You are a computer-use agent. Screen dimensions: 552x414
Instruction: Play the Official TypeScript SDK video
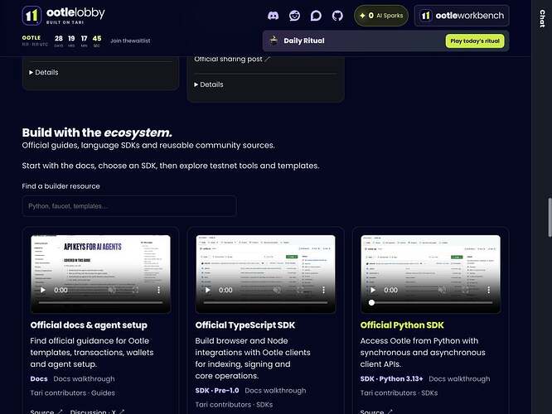point(208,290)
